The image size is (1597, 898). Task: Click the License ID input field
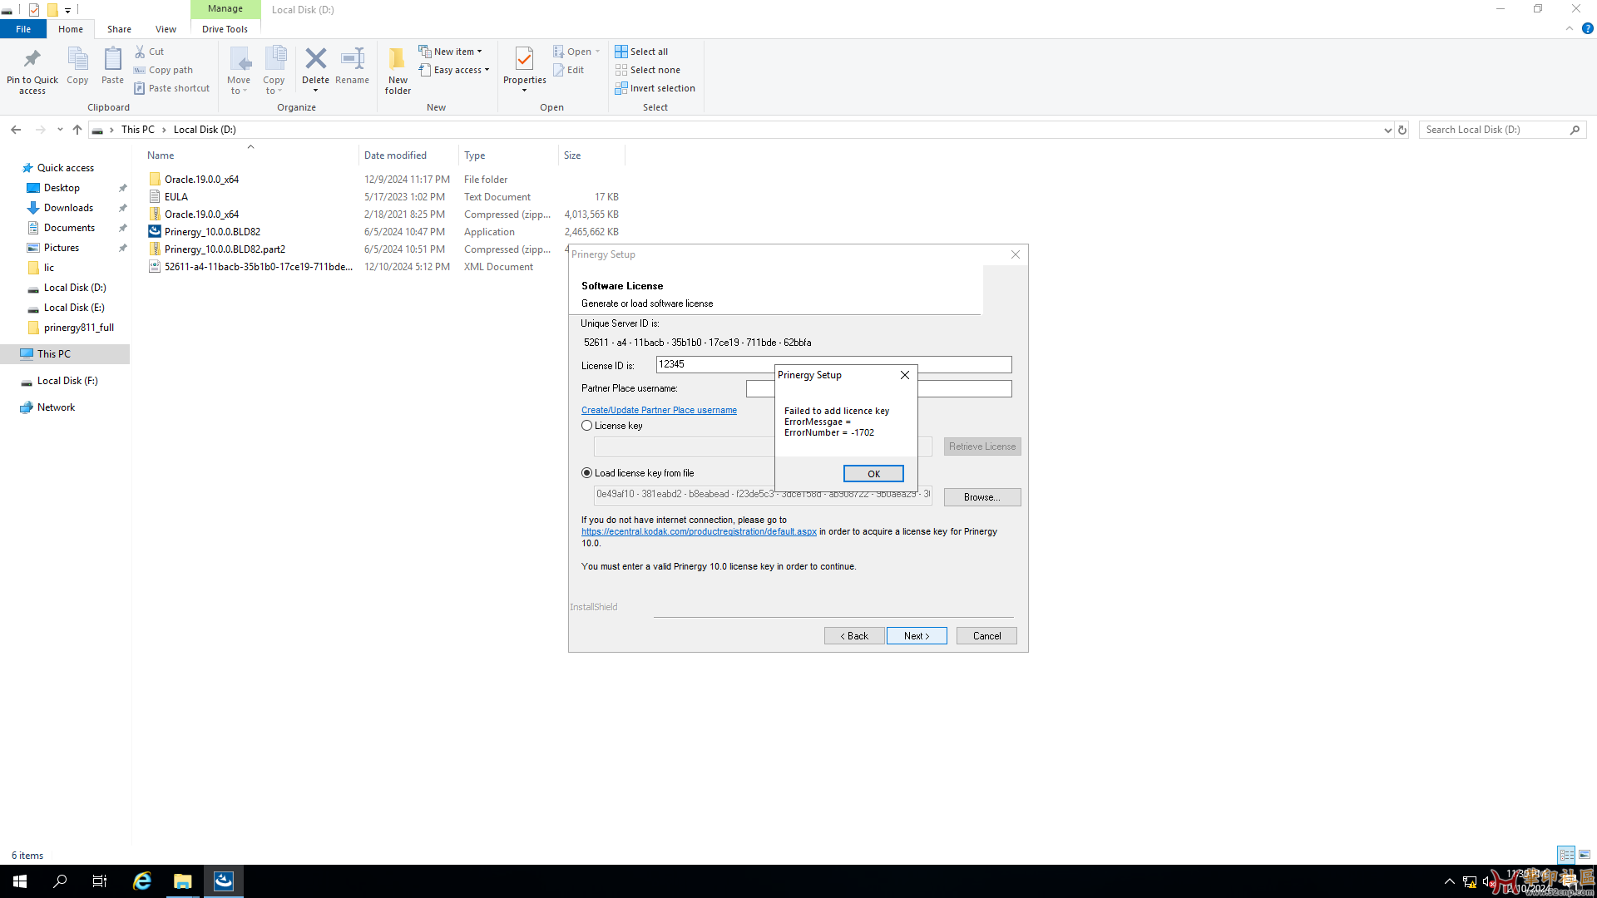coord(834,364)
